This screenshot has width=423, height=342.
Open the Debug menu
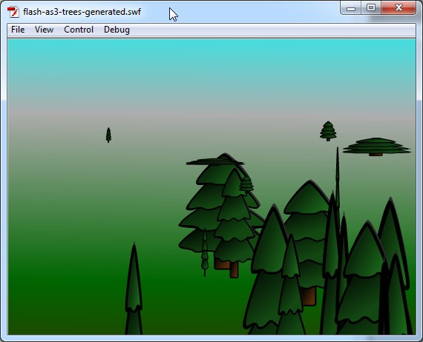coord(117,30)
